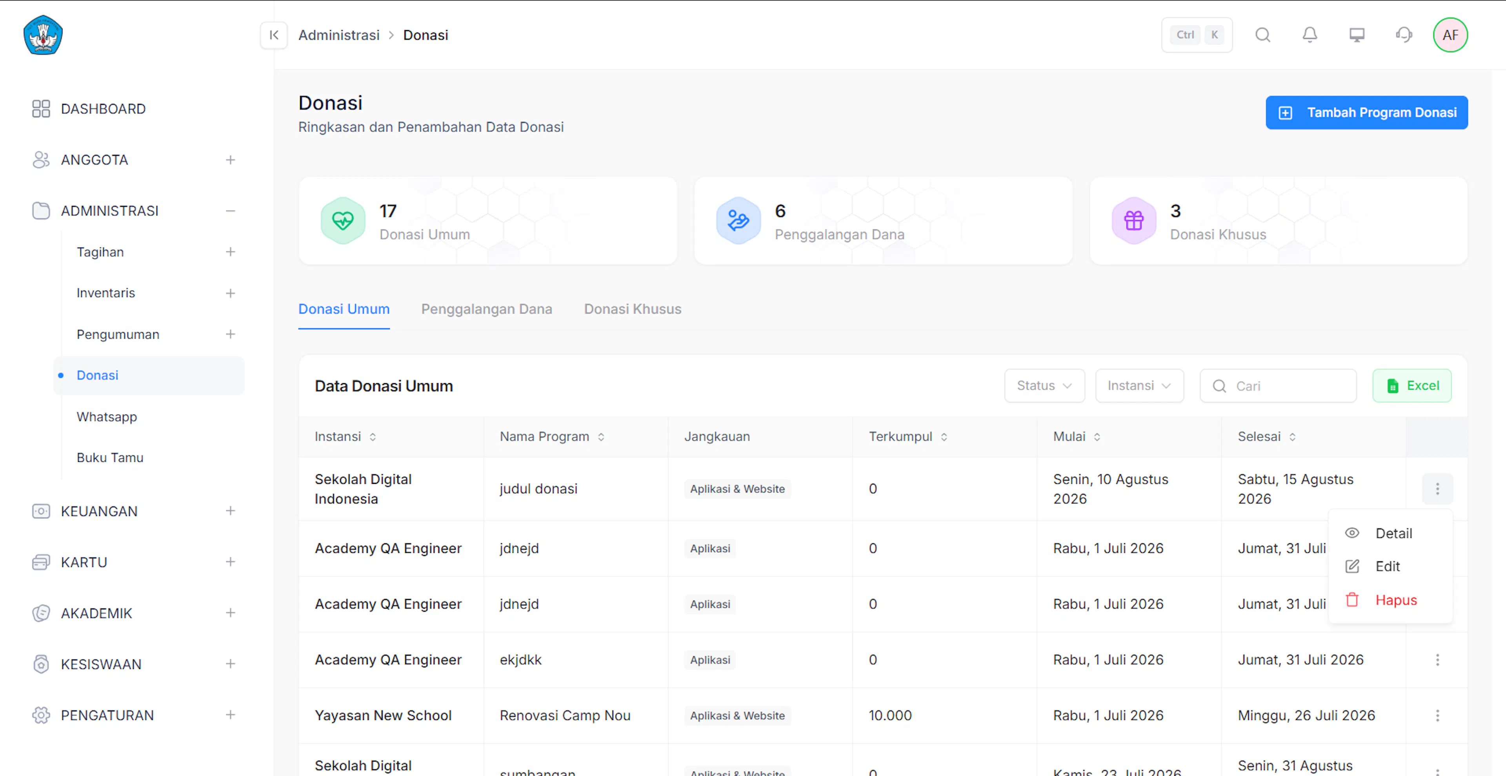Click the Renovasi Camp Nou program name

565,715
